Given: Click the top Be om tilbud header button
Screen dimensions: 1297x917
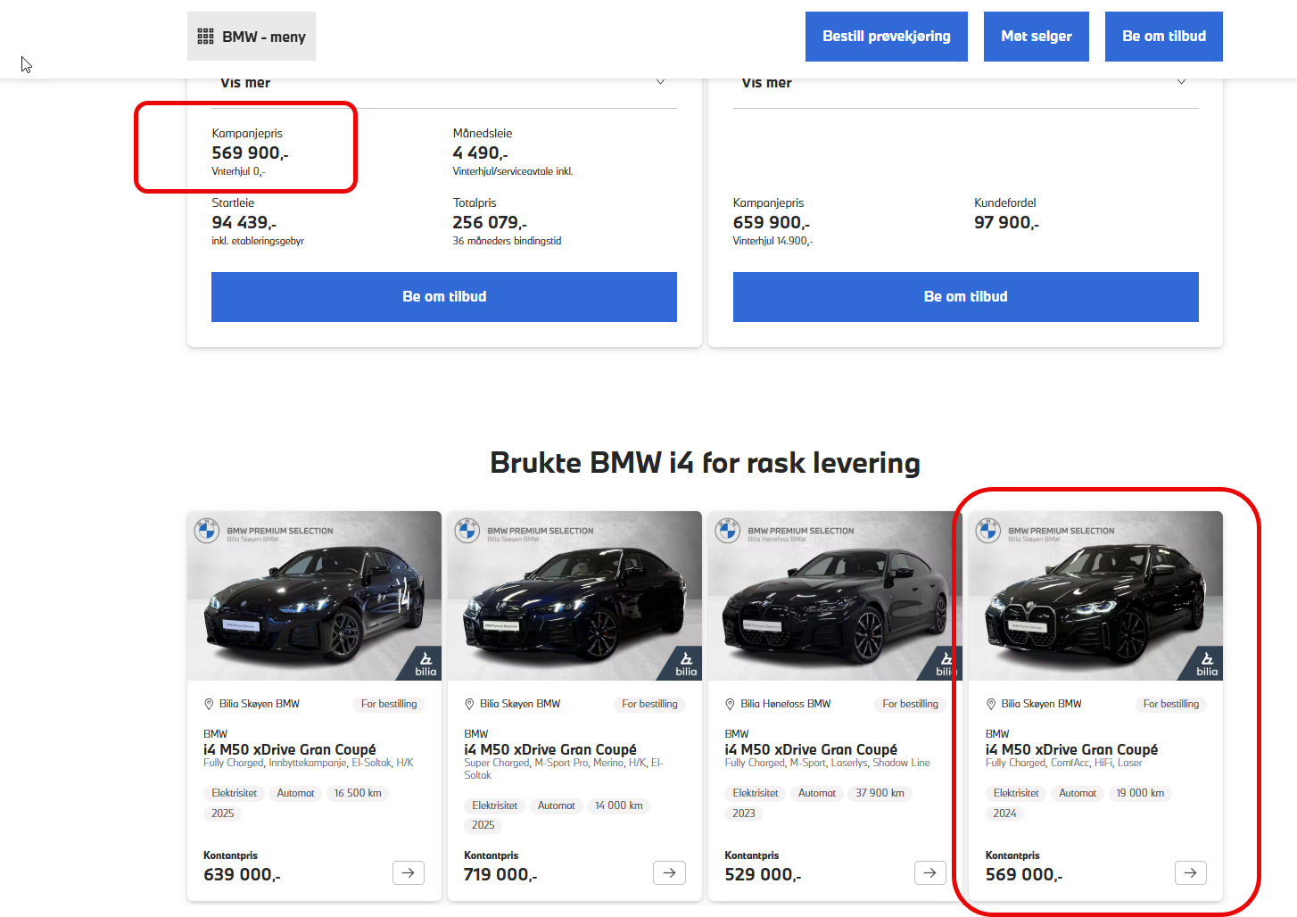Looking at the screenshot, I should (1163, 37).
